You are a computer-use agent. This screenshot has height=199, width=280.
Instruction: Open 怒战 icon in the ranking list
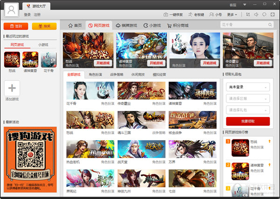(x=240, y=148)
